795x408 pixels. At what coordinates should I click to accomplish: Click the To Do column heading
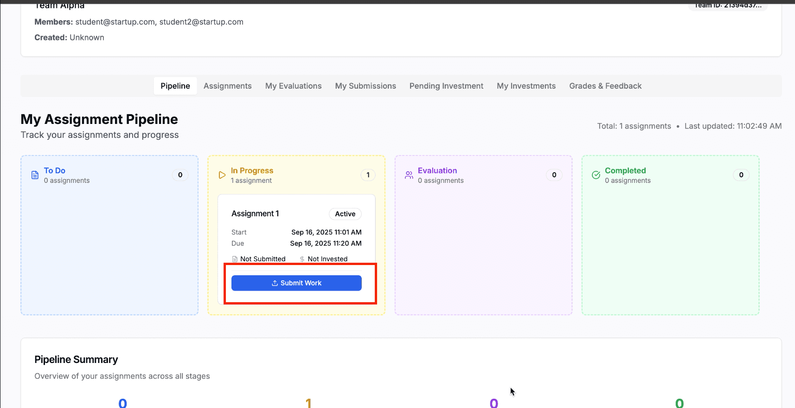[x=55, y=170]
